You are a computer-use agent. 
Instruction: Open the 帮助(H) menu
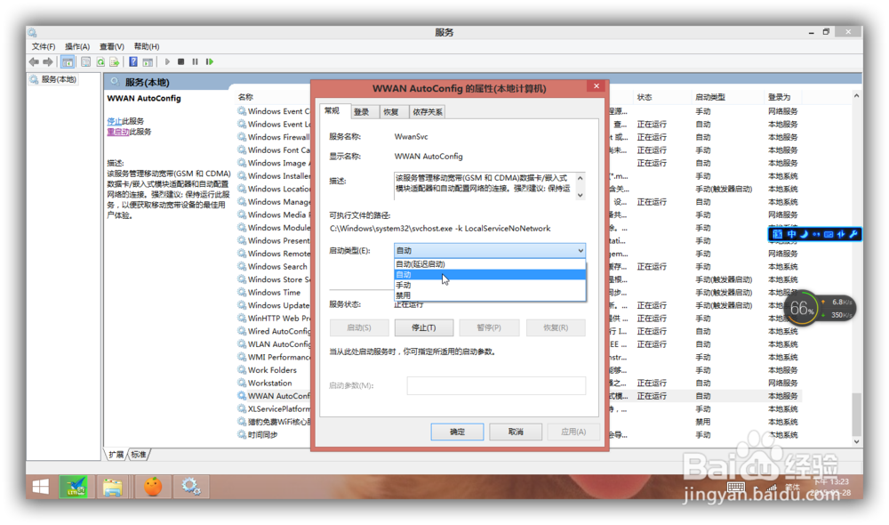(147, 46)
